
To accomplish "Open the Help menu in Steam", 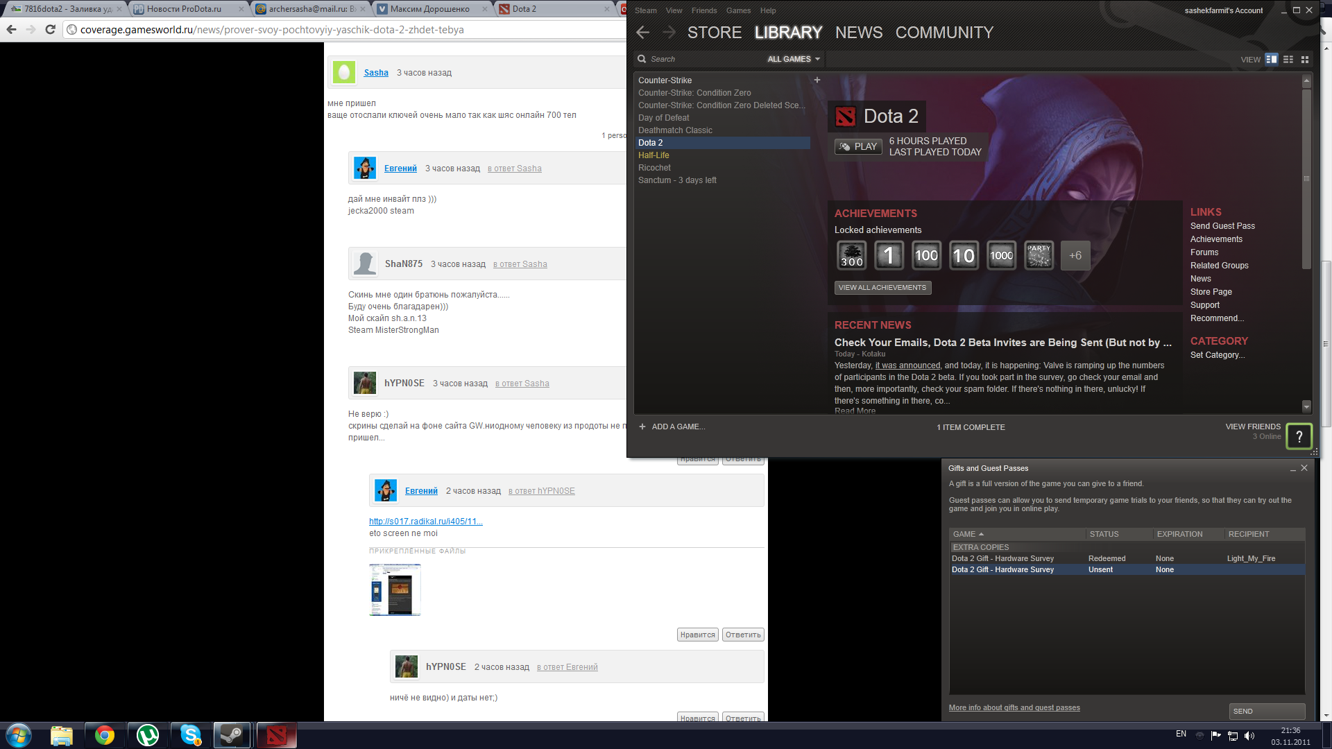I will click(x=768, y=10).
